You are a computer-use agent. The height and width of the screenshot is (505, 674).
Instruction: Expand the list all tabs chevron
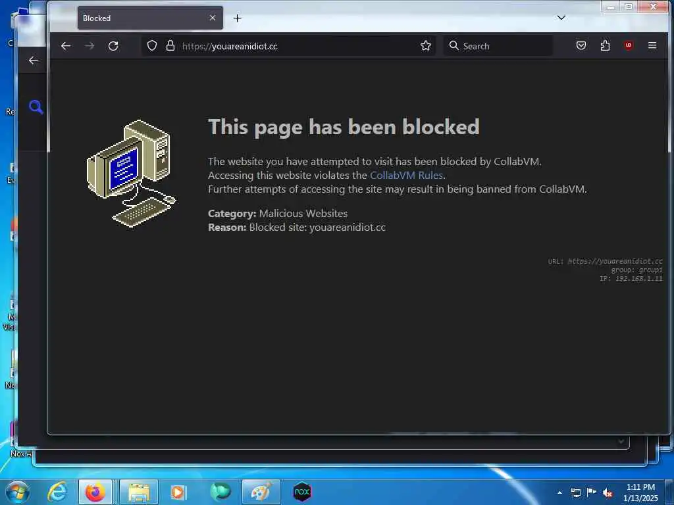click(x=561, y=18)
